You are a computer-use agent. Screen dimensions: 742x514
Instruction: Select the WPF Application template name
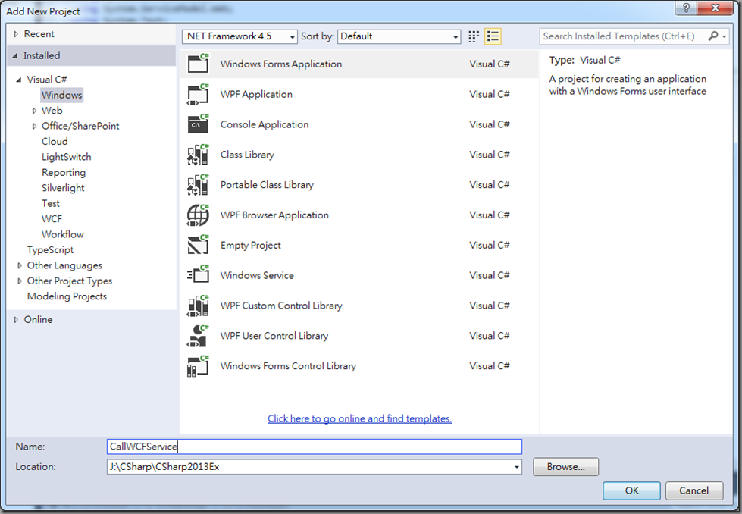point(256,94)
